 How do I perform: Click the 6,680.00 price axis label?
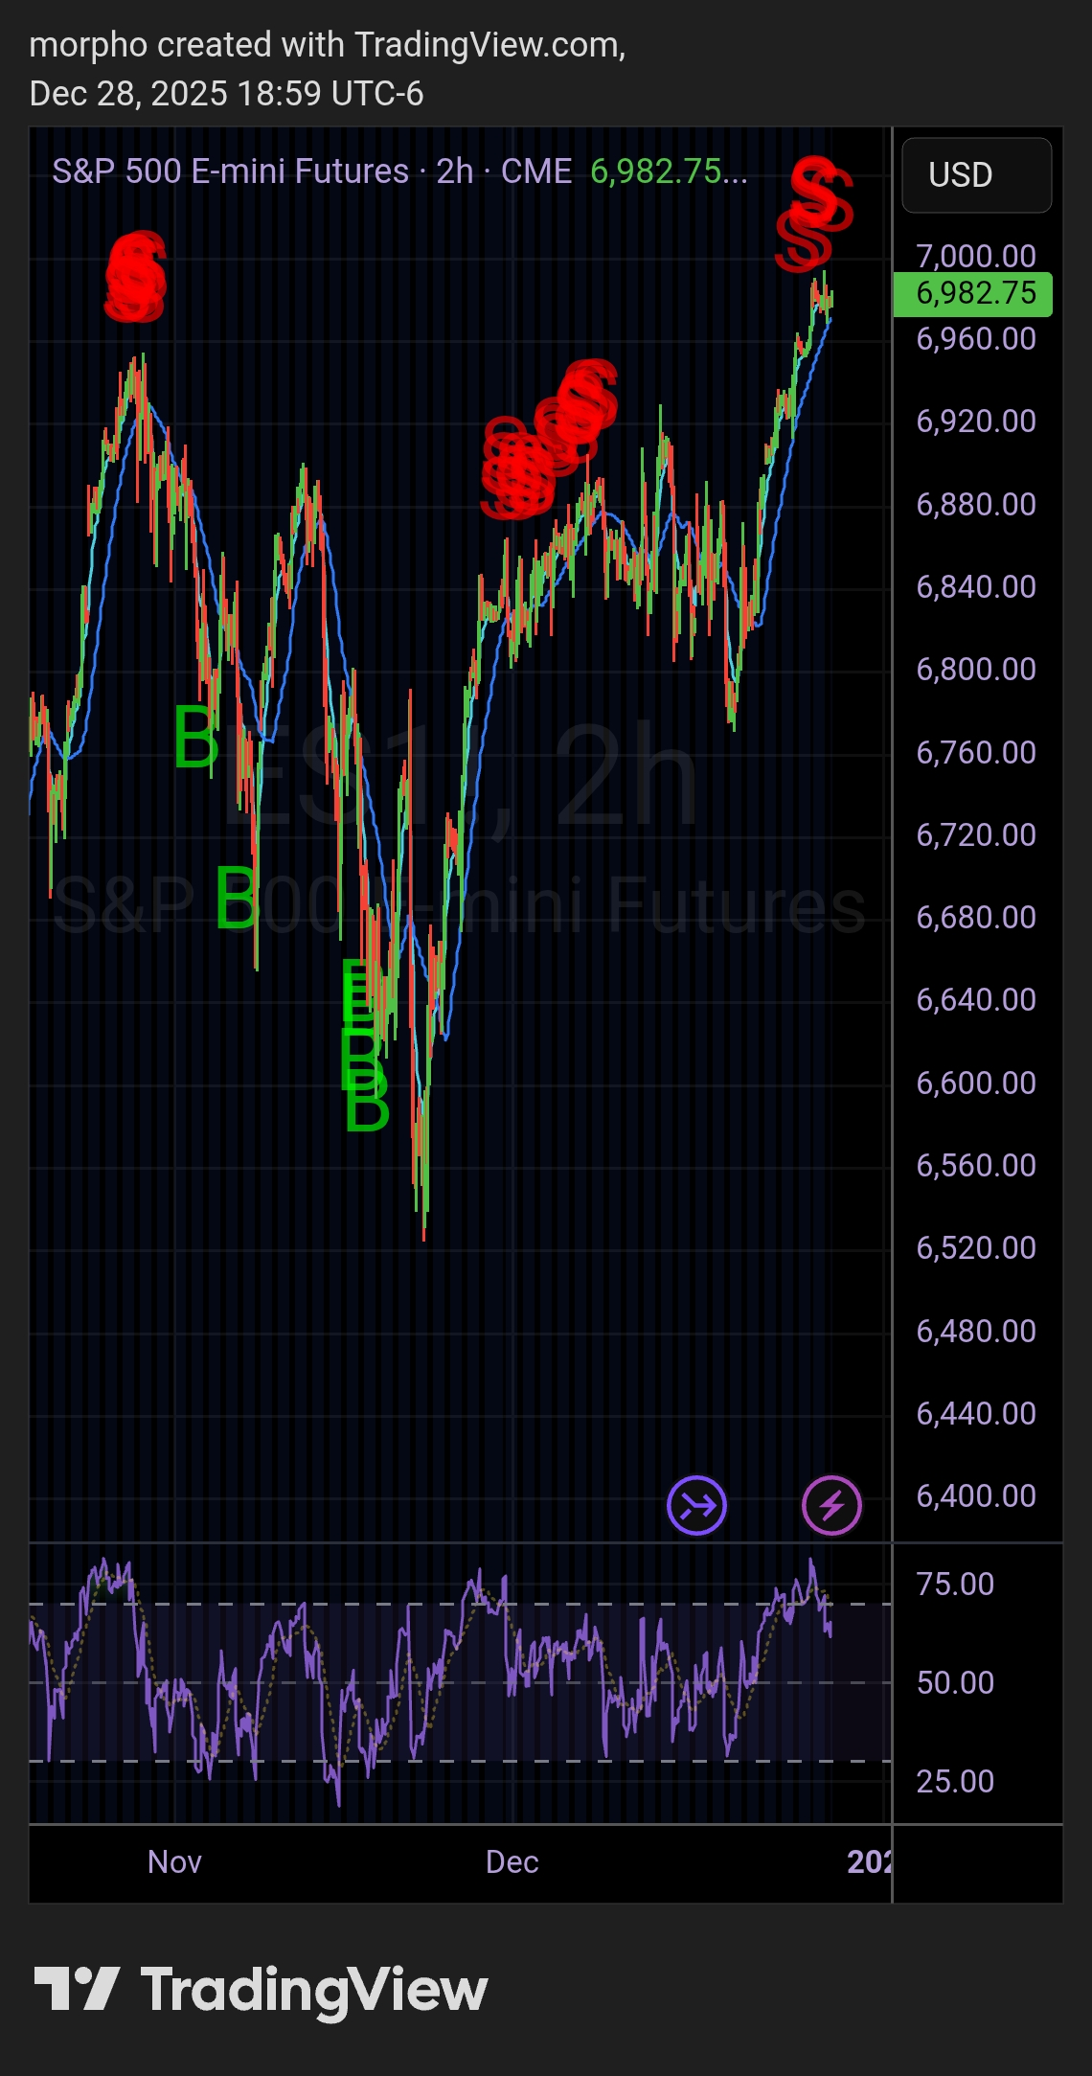(975, 918)
